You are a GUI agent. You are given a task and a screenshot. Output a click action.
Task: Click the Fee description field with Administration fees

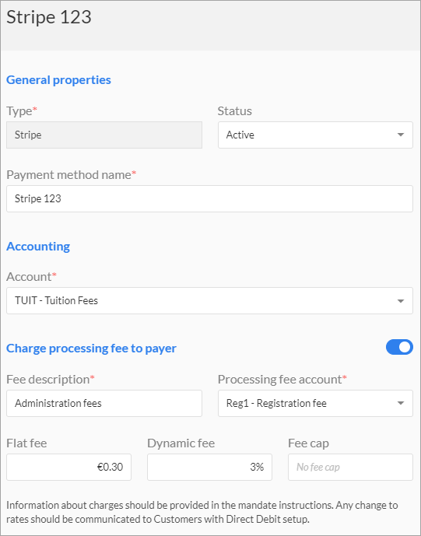[x=104, y=404]
